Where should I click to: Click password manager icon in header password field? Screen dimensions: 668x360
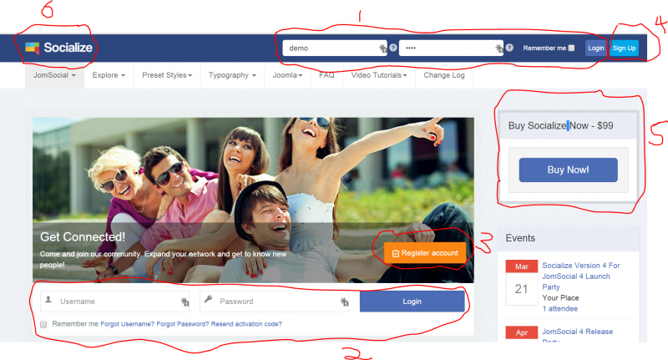[498, 48]
